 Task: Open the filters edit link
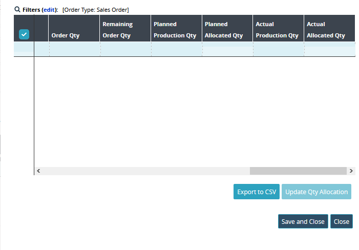(x=49, y=10)
